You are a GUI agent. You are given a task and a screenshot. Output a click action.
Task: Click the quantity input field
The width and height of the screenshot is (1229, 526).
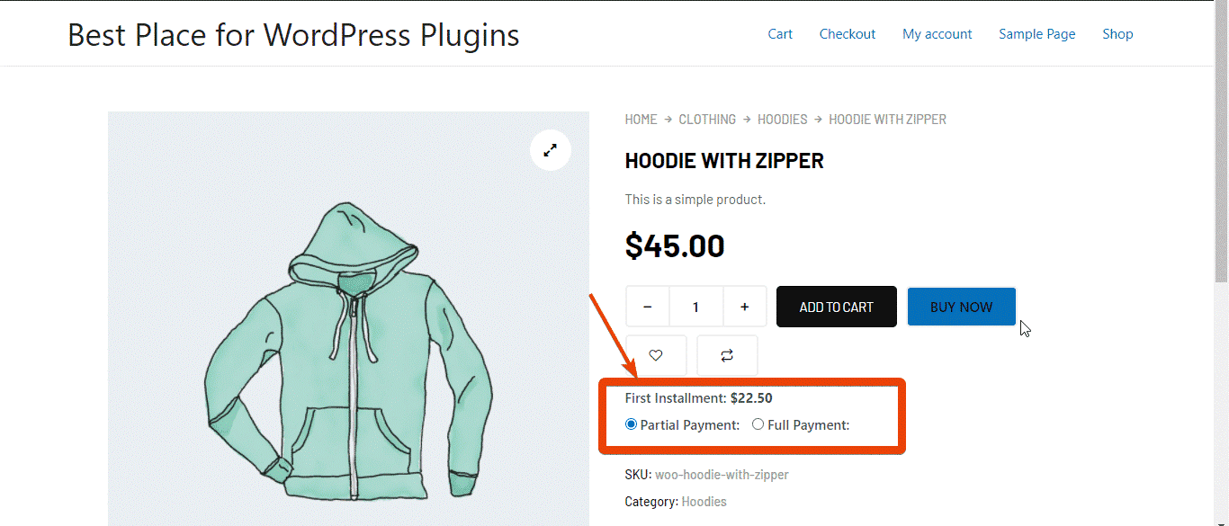click(695, 307)
